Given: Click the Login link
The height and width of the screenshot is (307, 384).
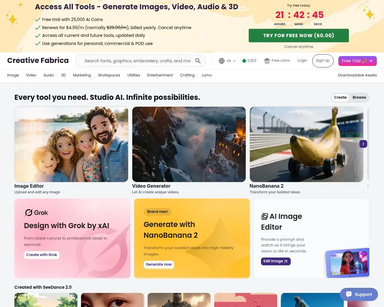Looking at the screenshot, I should pos(302,61).
